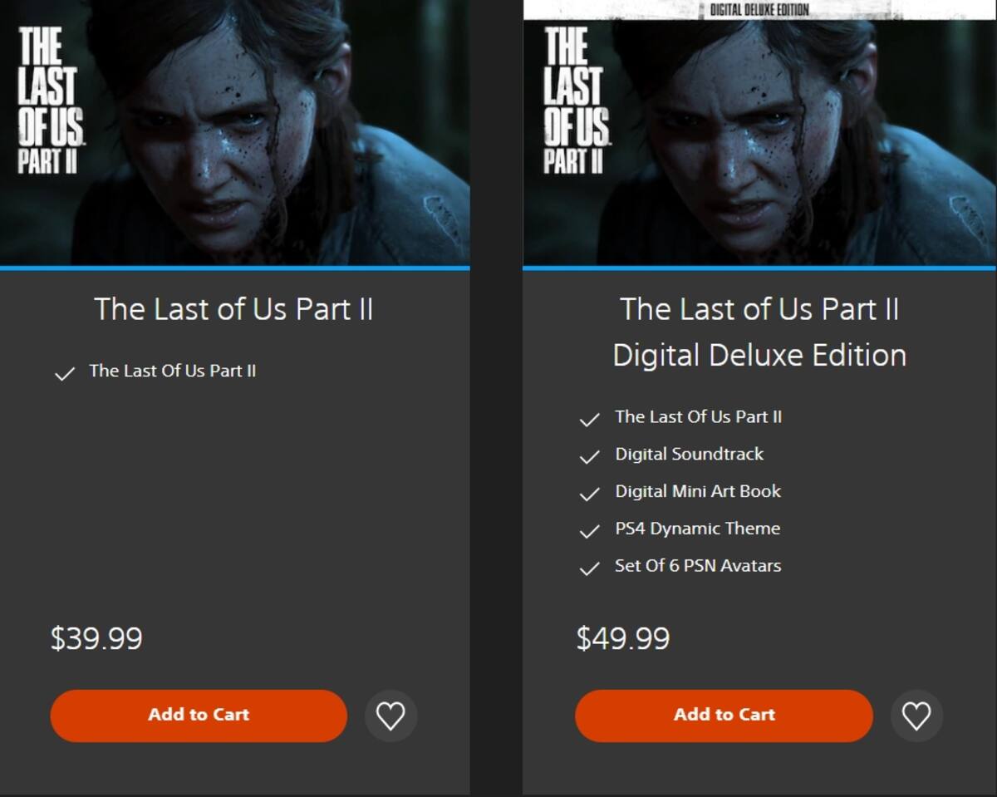Select the PS4 Dynamic Theme list item text
This screenshot has width=997, height=797.
(x=697, y=529)
